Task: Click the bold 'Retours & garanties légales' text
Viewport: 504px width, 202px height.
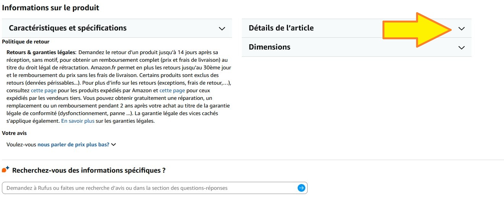Action: [x=41, y=52]
